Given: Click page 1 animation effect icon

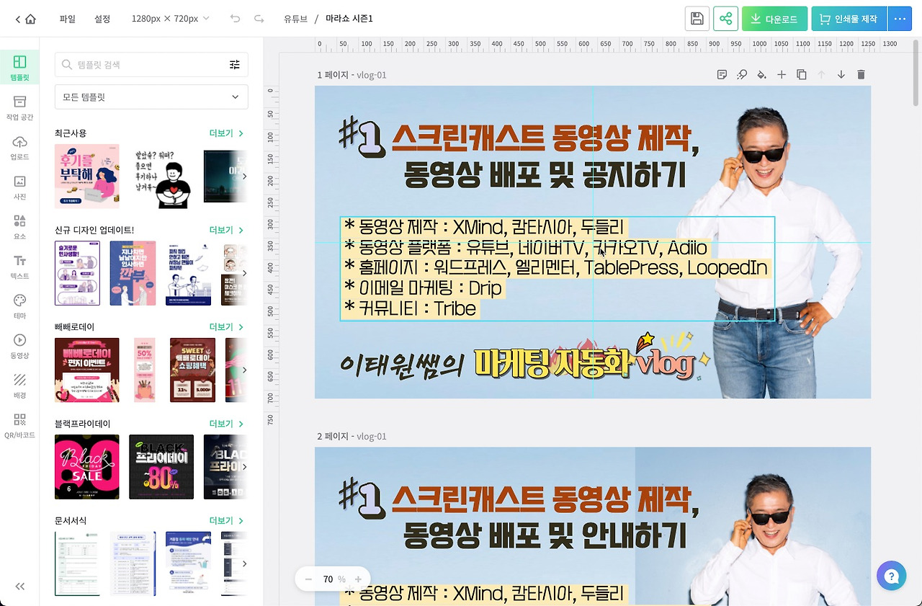Looking at the screenshot, I should coord(742,74).
